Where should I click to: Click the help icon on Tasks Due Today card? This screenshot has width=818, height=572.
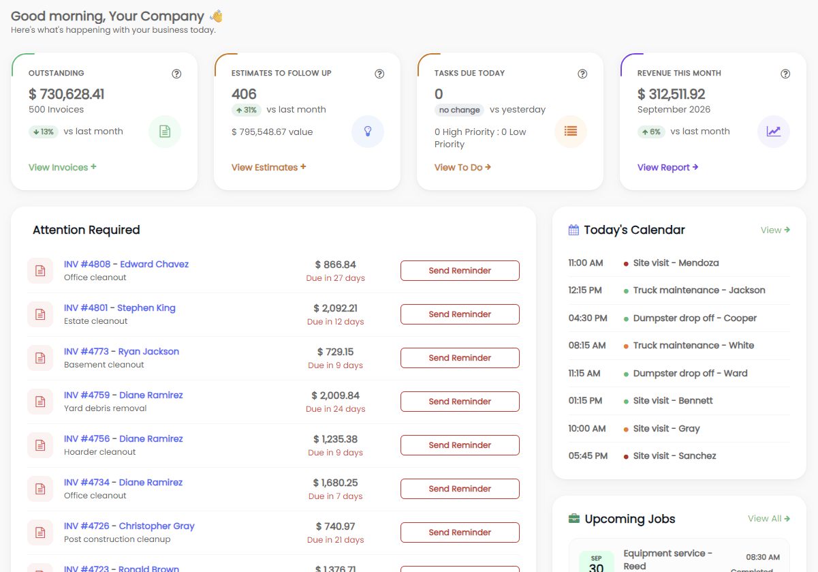pos(582,74)
